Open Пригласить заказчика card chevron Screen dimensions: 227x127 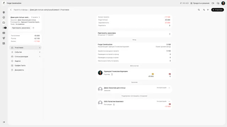[170, 34]
